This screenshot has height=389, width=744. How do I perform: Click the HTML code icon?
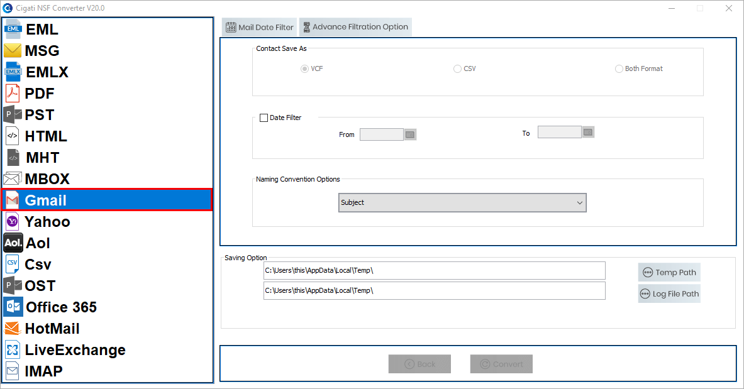tap(13, 136)
